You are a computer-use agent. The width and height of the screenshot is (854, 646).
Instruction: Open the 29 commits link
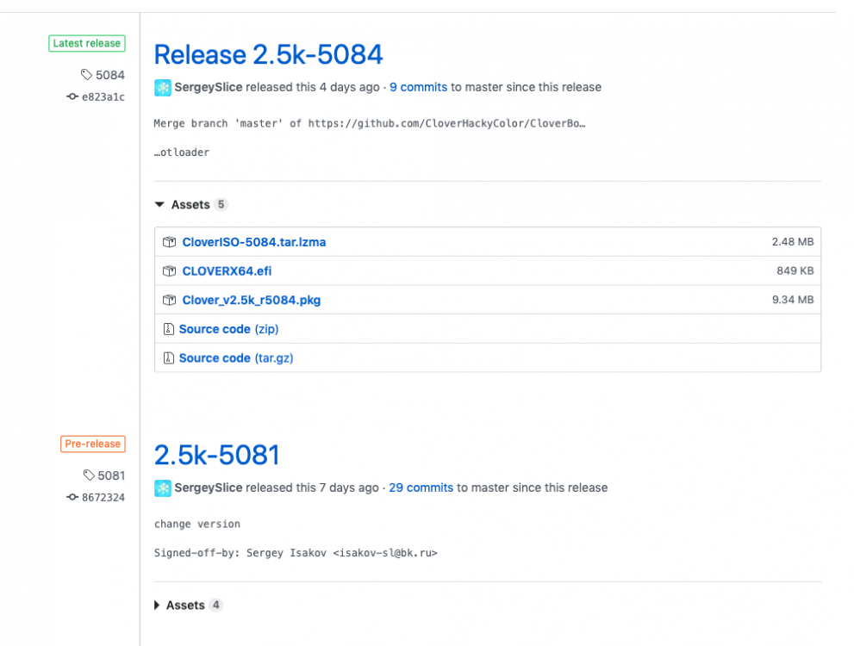point(421,488)
